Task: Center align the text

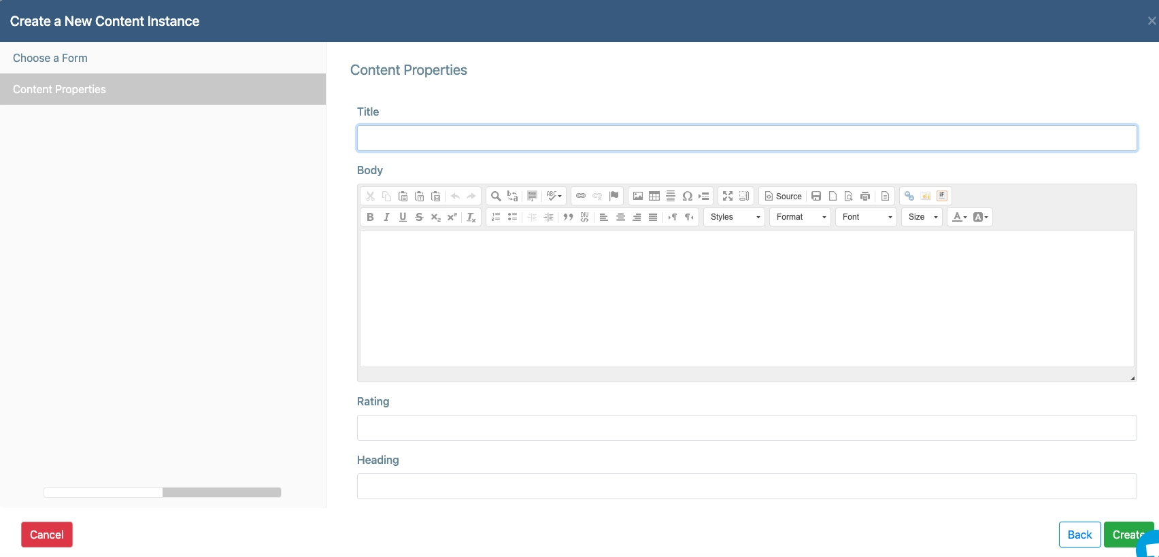Action: click(620, 217)
